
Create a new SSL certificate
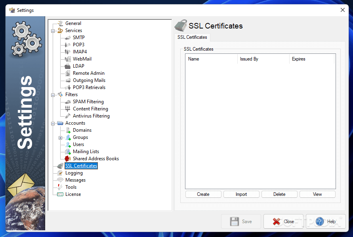(x=203, y=194)
